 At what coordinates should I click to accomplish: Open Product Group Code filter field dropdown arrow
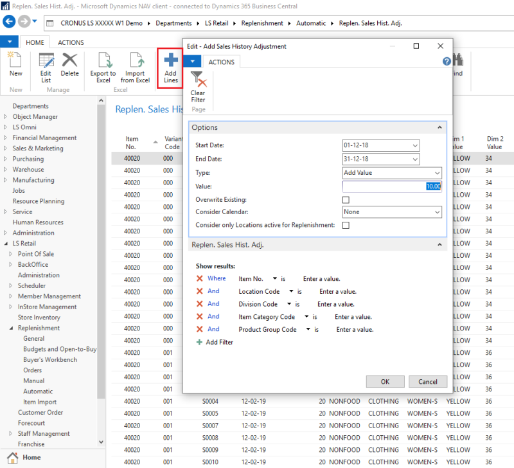[x=308, y=329]
